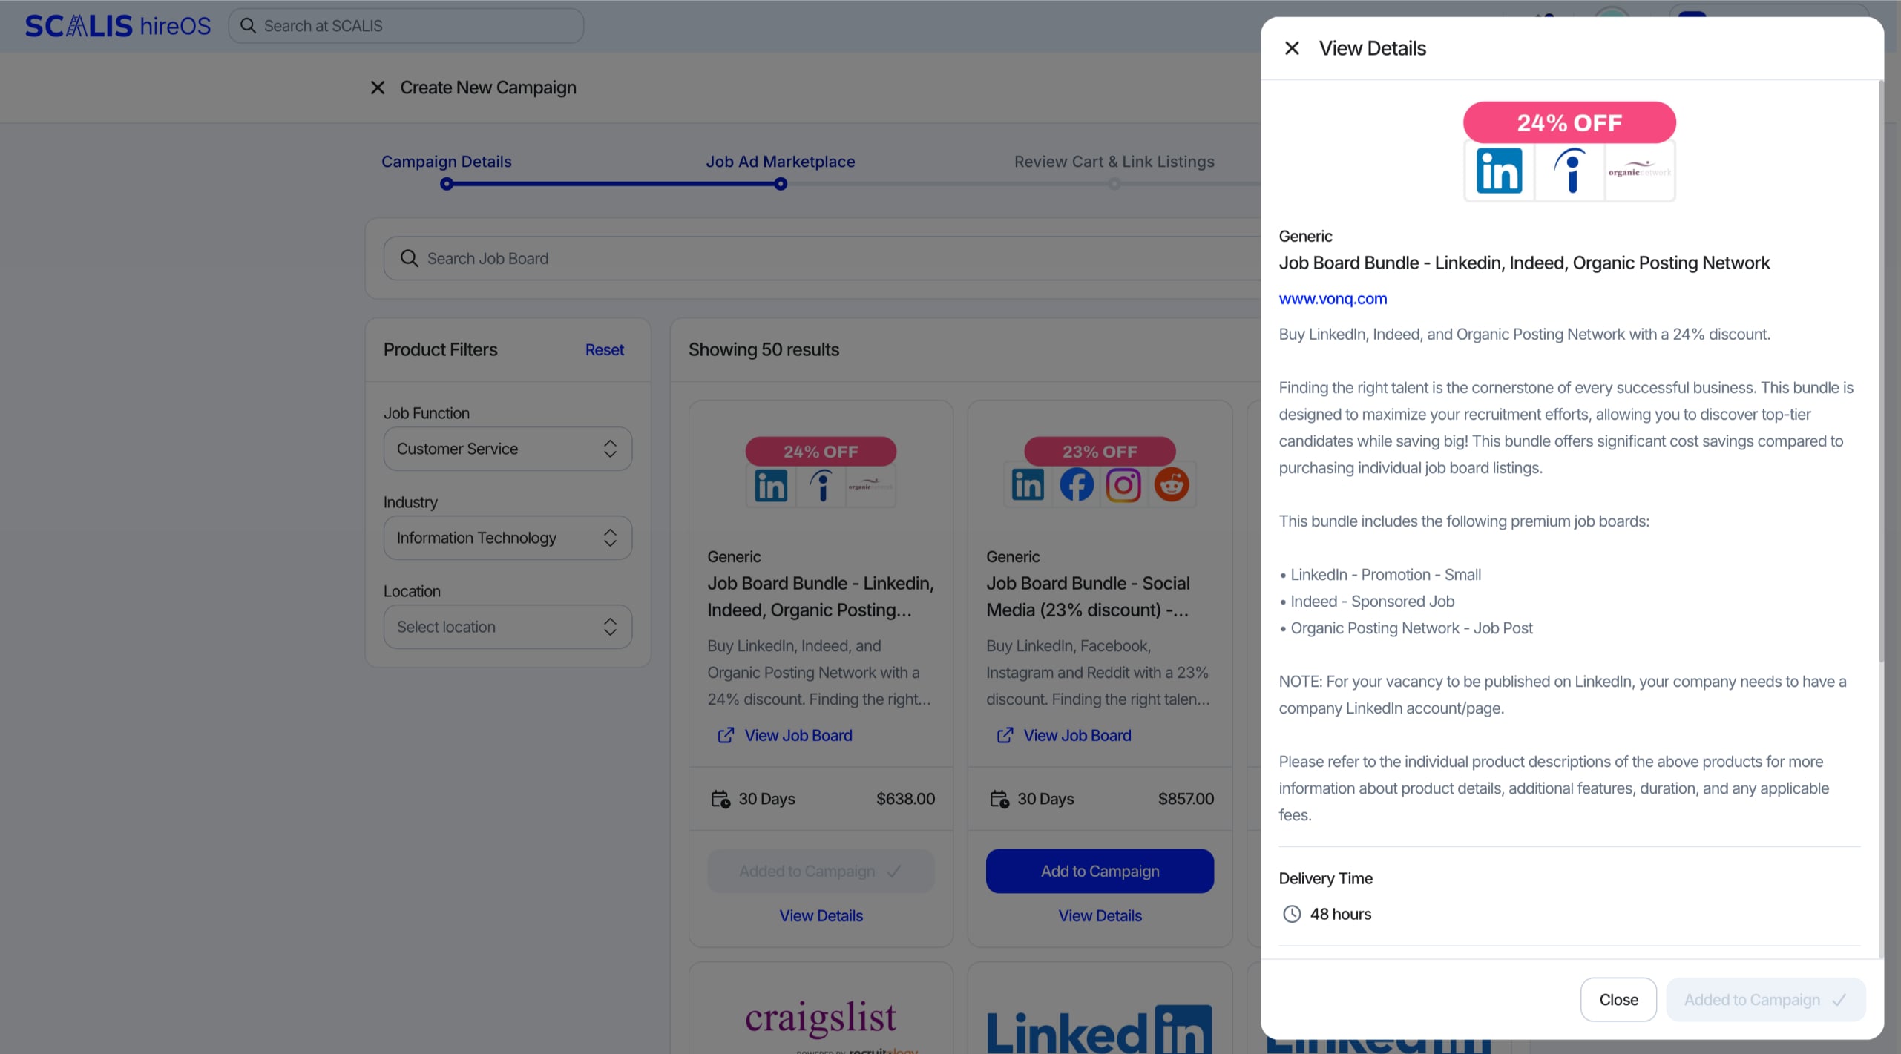Image resolution: width=1901 pixels, height=1054 pixels.
Task: Open the www.vonq.com link
Action: [1333, 298]
